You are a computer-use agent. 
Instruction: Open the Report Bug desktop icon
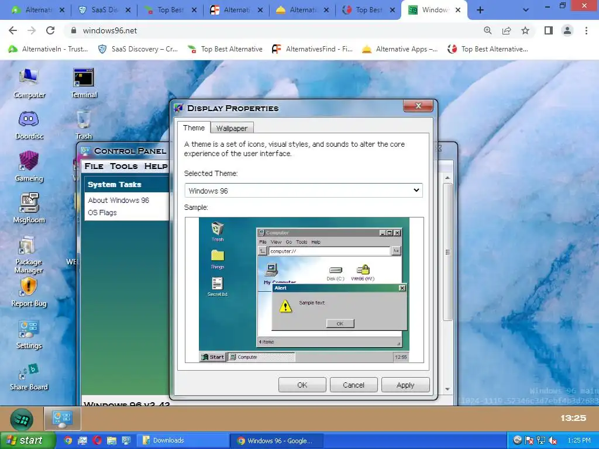(x=29, y=292)
